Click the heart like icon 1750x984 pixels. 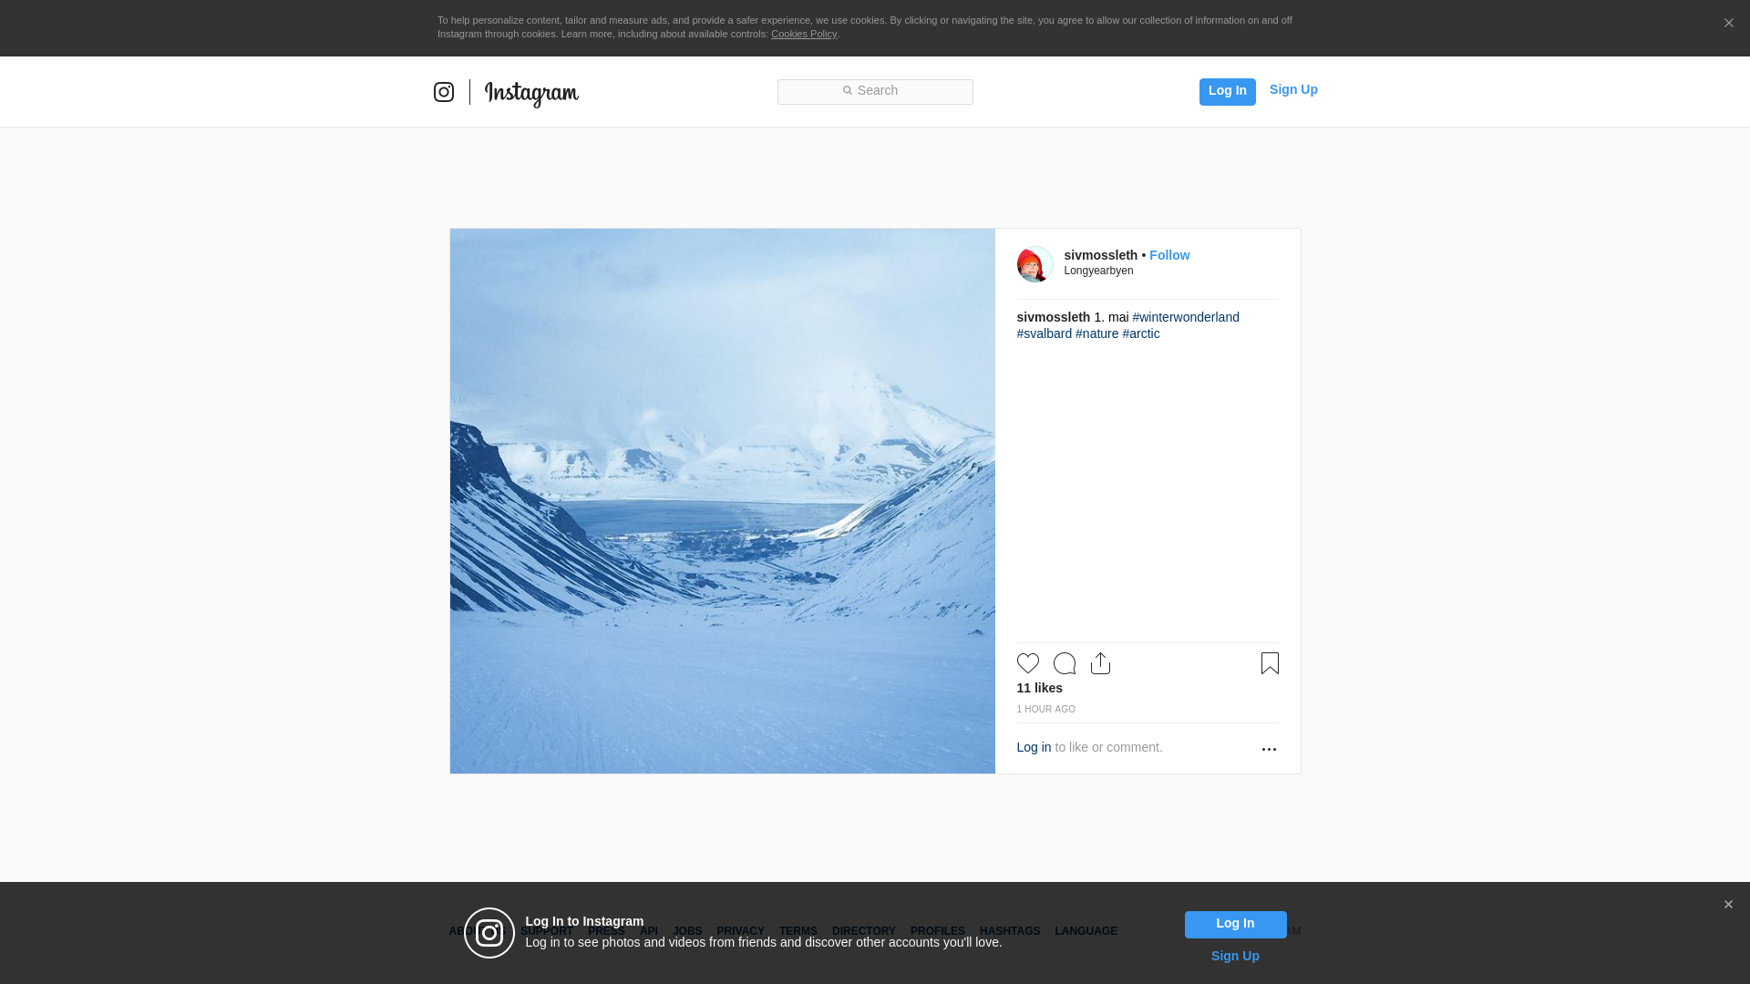pos(1027,663)
